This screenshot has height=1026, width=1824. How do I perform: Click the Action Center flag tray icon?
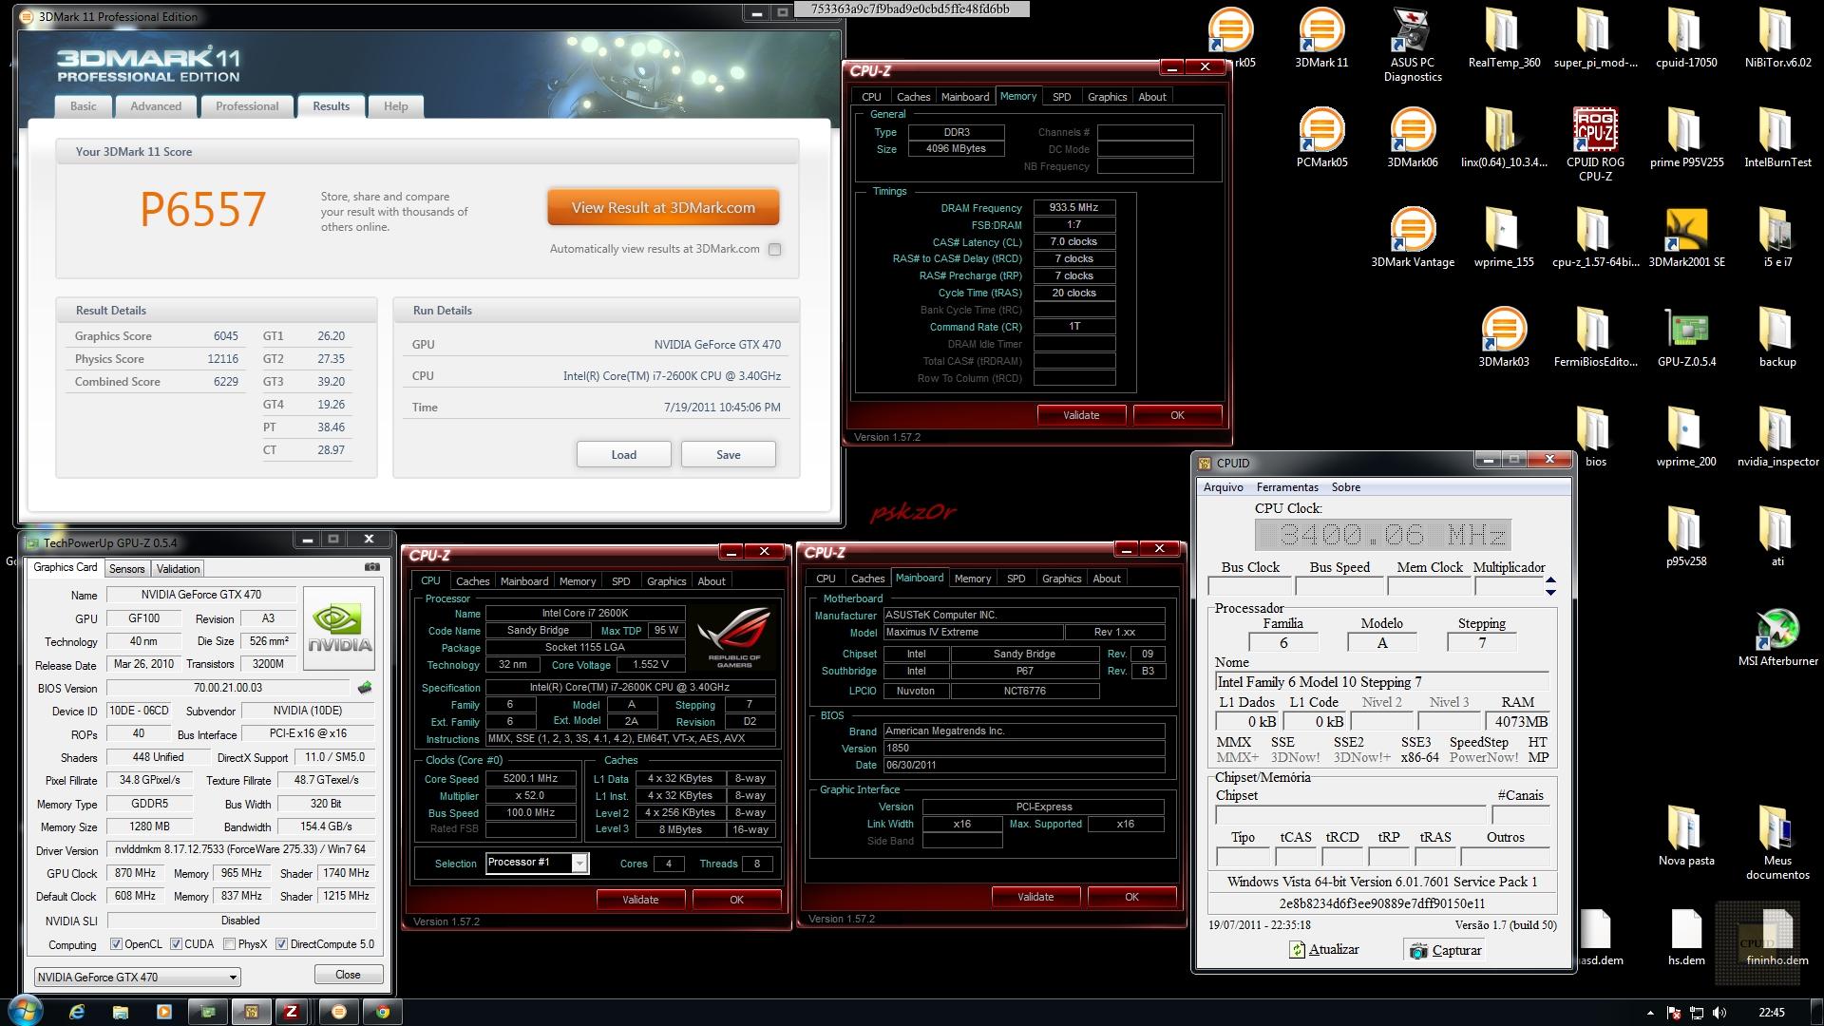(1674, 1013)
